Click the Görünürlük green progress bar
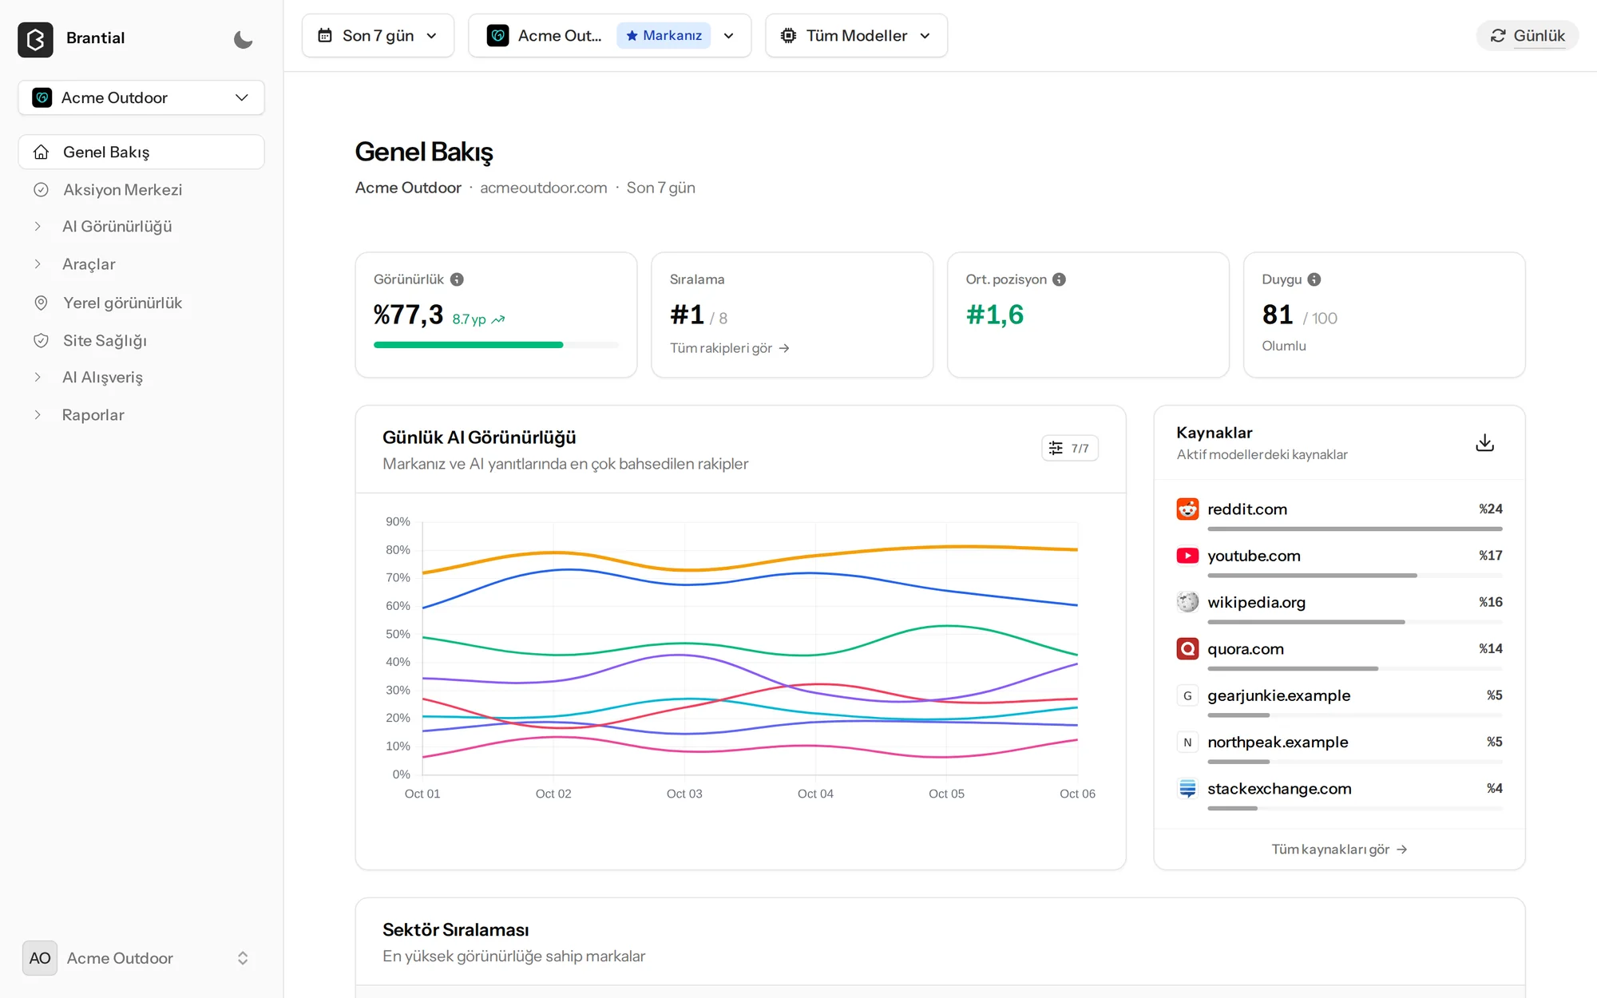 [x=496, y=345]
